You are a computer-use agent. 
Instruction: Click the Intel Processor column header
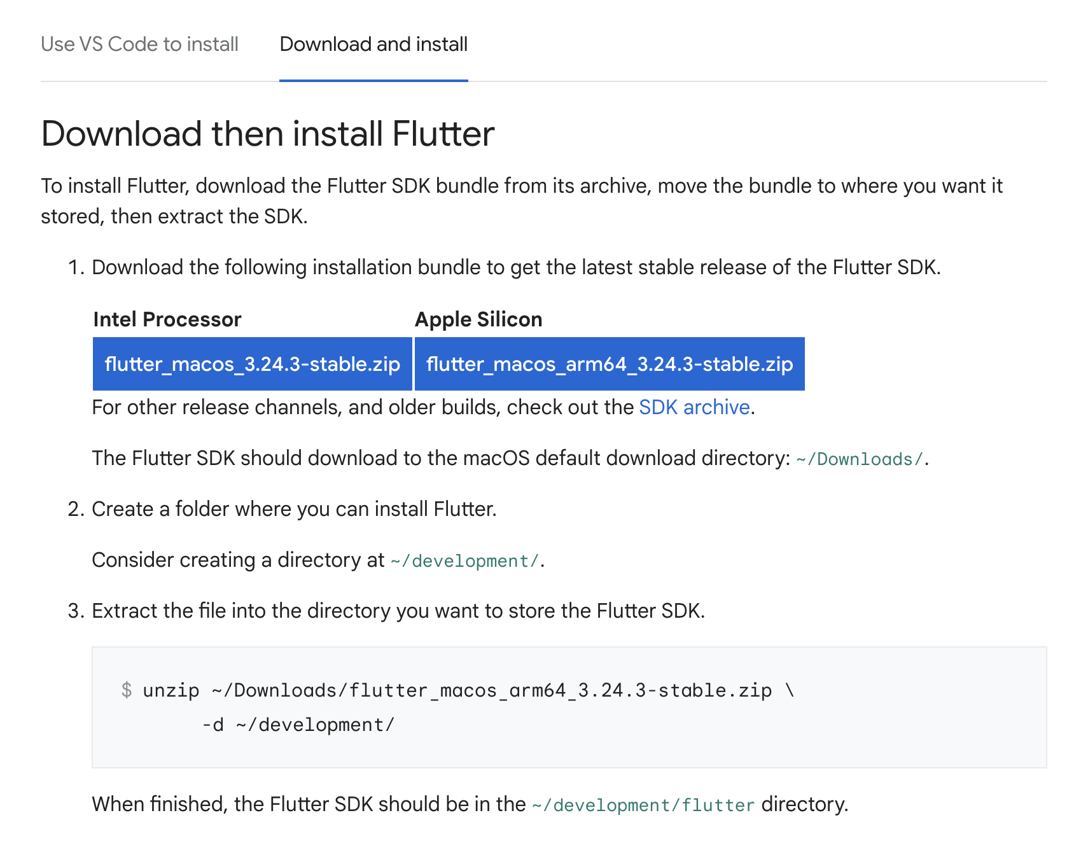pos(167,319)
